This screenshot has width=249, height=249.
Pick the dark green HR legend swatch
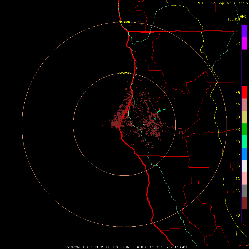pos(244,129)
